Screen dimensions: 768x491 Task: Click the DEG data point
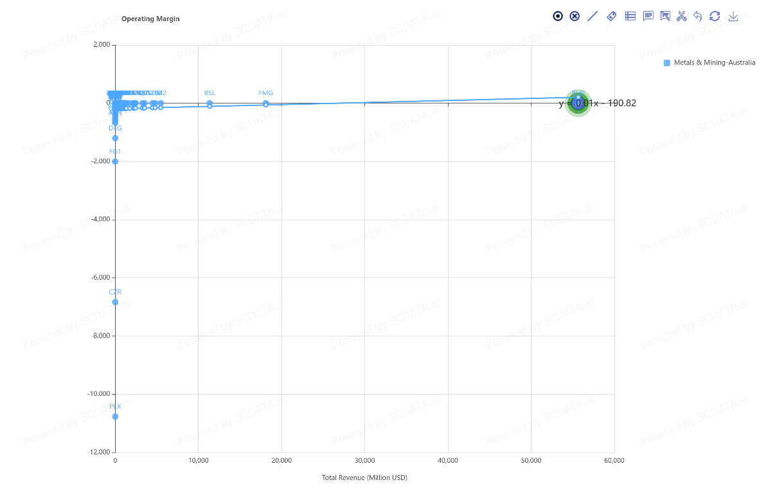click(115, 138)
